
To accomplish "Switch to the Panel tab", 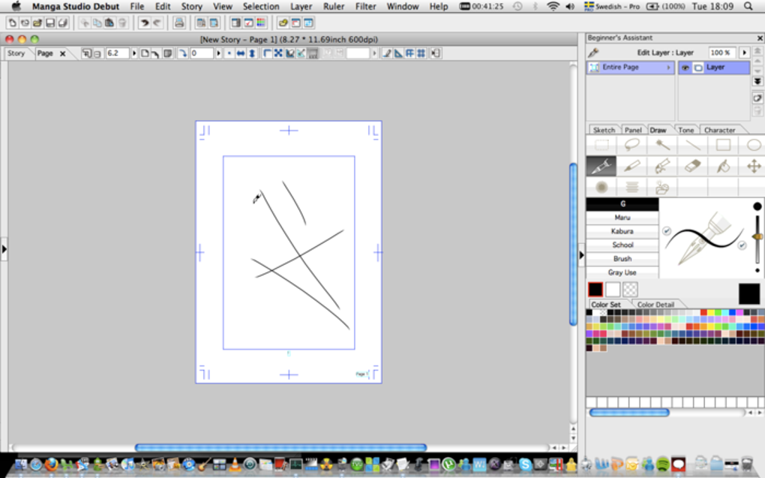I will [633, 130].
